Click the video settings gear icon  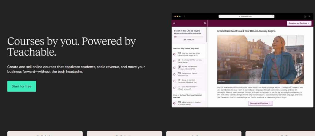298,81
